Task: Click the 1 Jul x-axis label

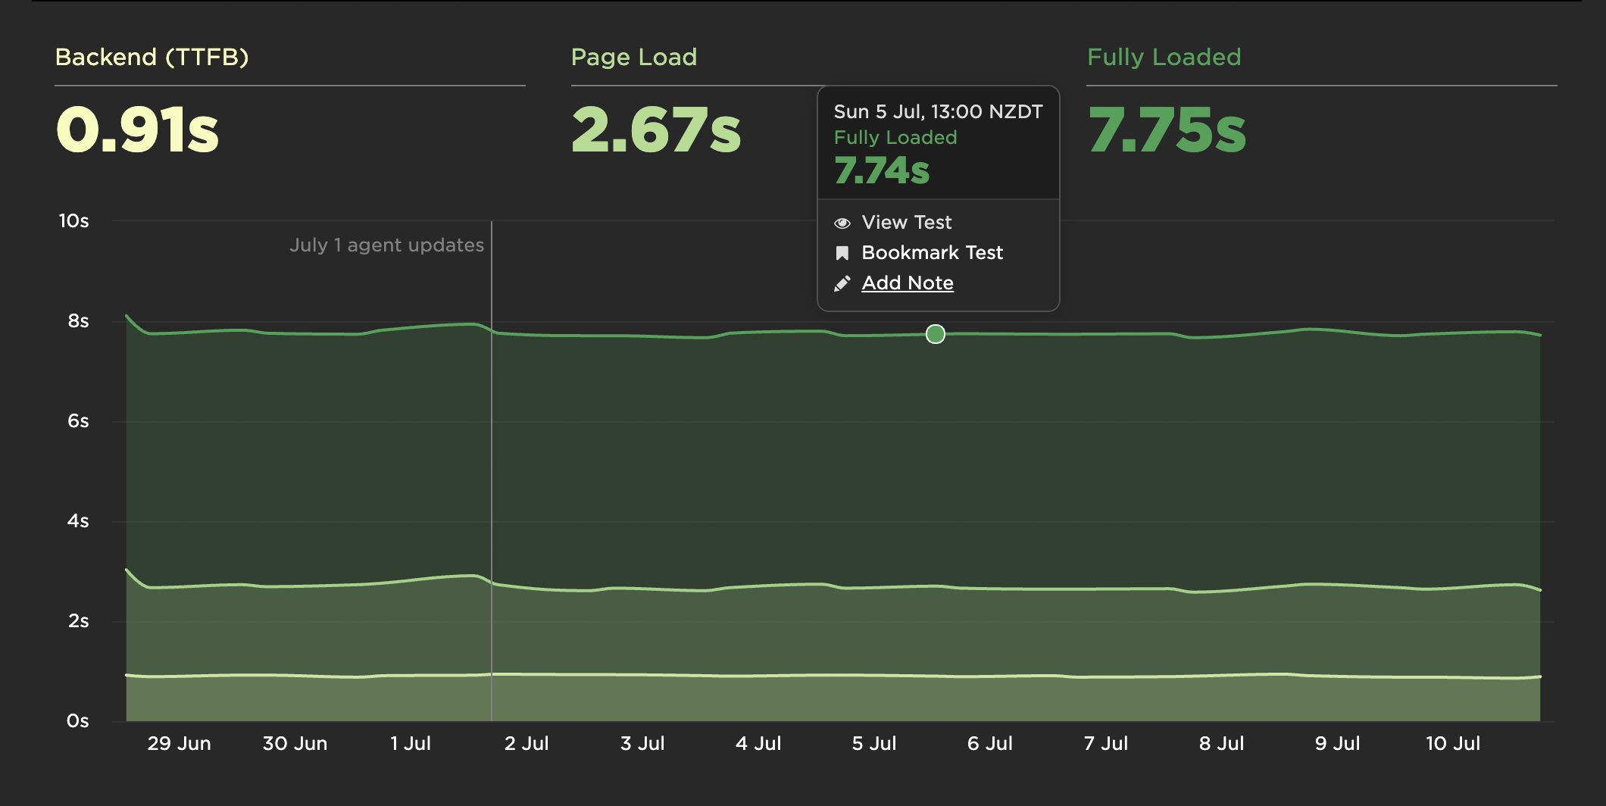Action: (411, 743)
